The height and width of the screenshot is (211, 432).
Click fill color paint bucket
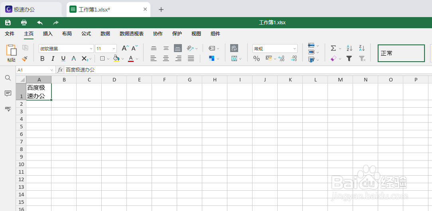pyautogui.click(x=116, y=58)
